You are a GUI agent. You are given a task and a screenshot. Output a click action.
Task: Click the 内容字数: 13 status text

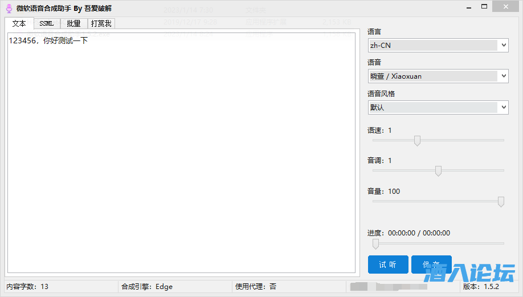click(27, 287)
